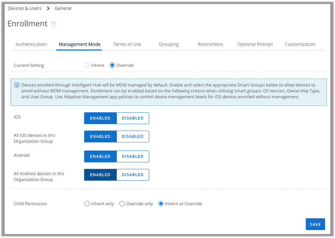335x238 pixels.
Task: Set Child Permission to Override only
Action: [x=122, y=204]
